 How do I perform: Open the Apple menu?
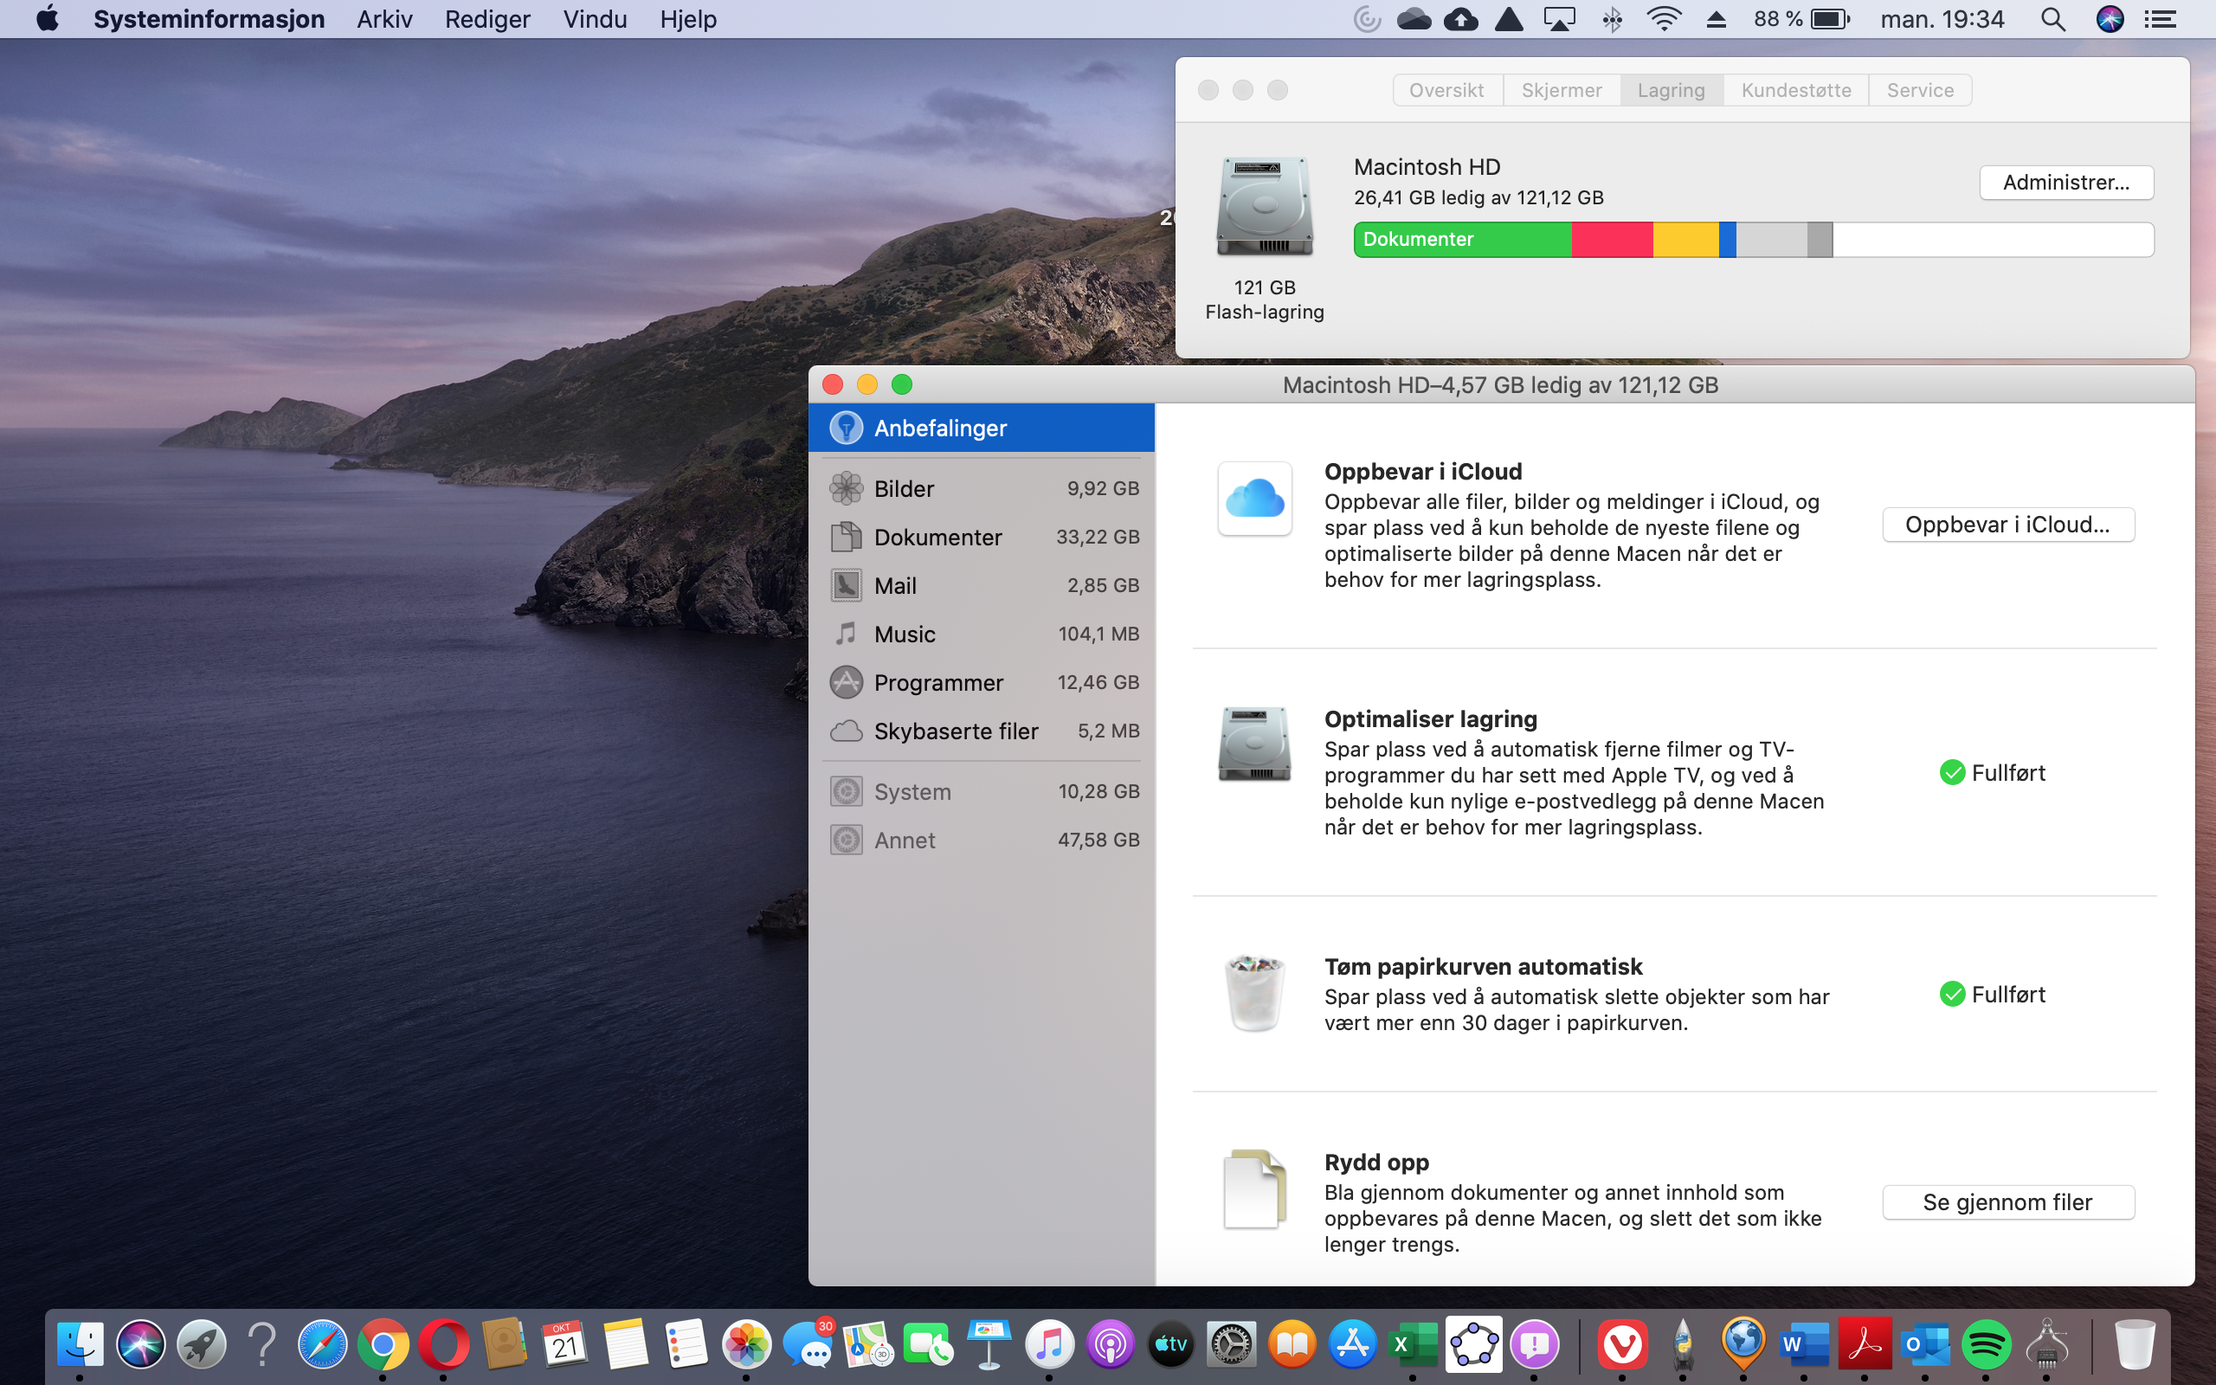pos(48,19)
